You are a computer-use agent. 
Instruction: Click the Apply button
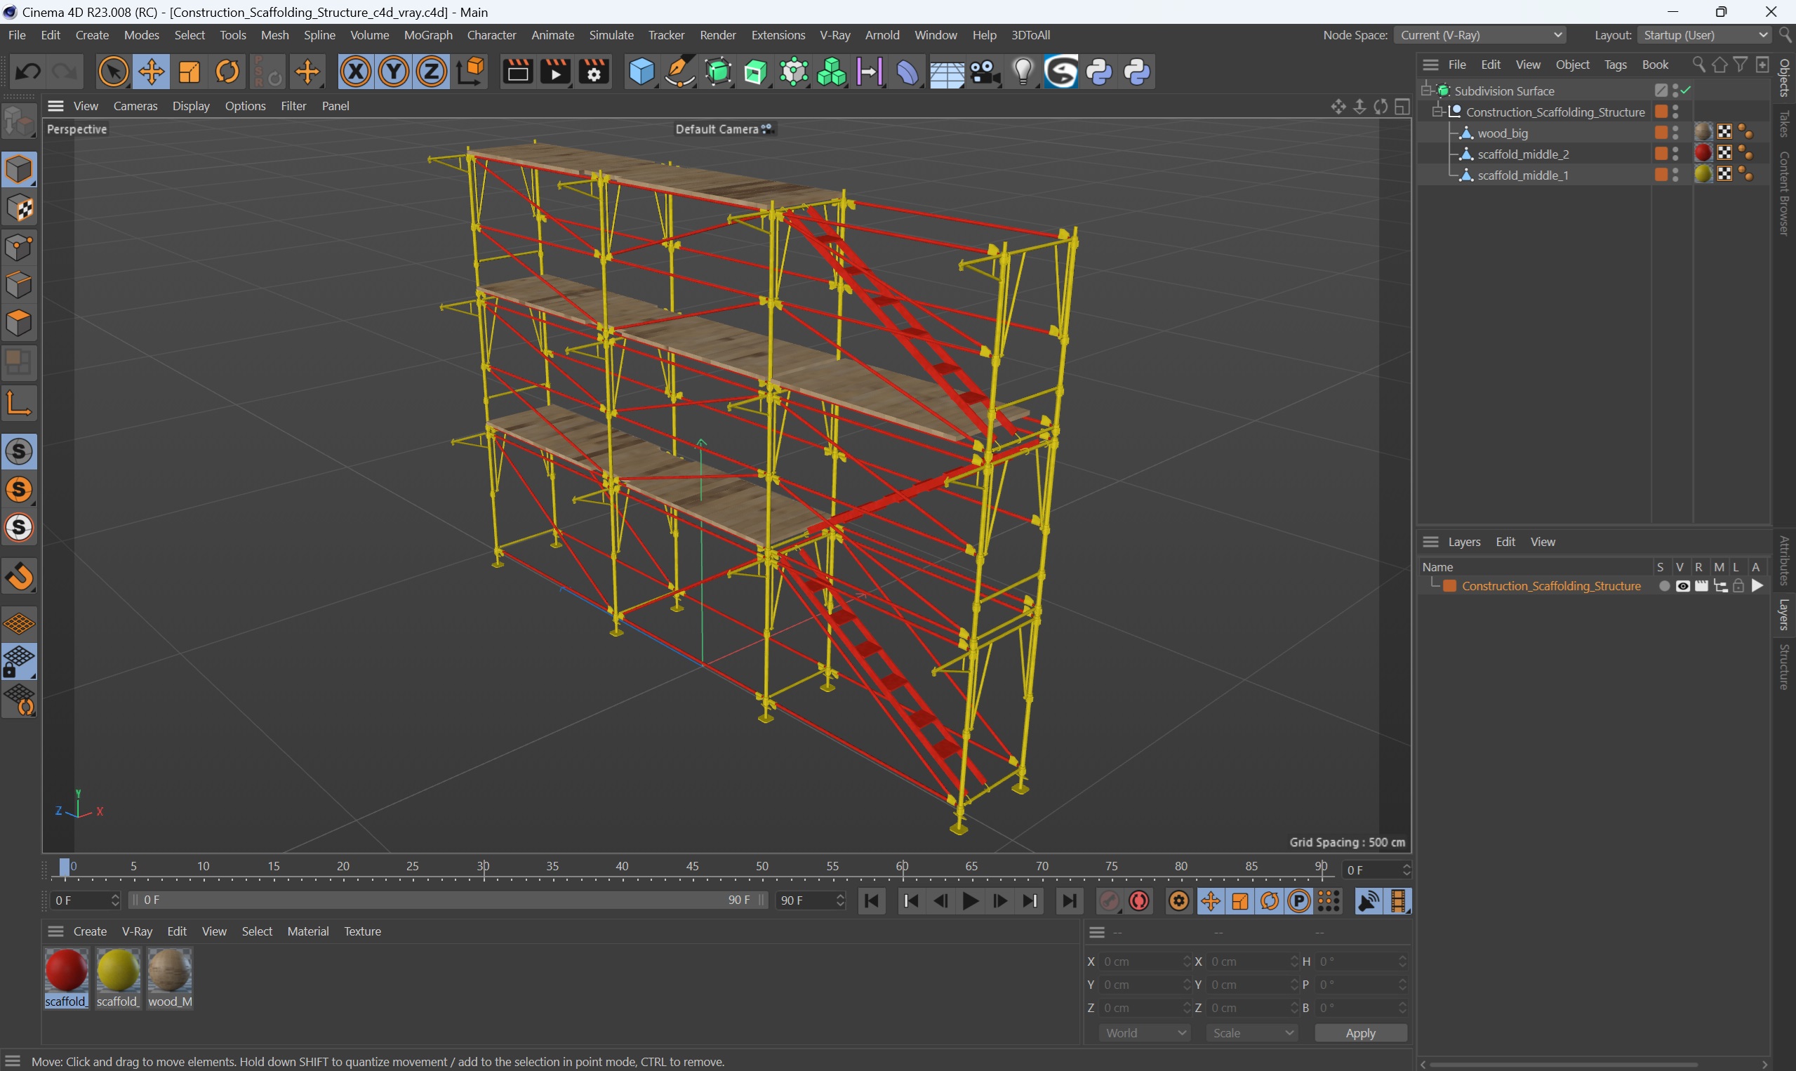coord(1360,1033)
